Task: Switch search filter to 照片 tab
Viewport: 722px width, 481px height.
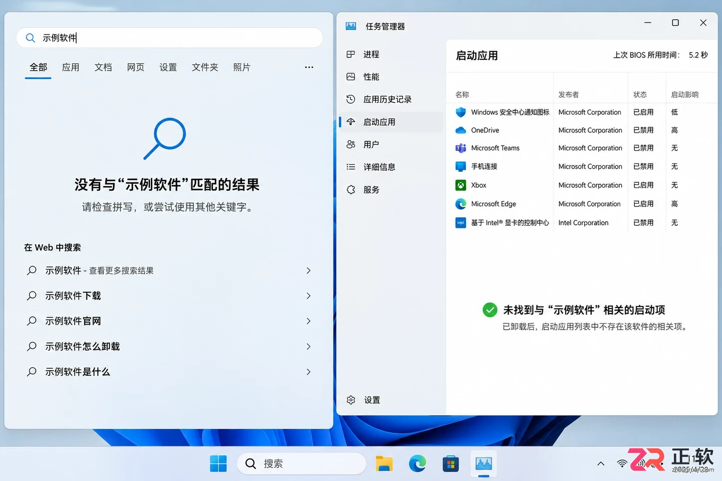Action: click(241, 67)
